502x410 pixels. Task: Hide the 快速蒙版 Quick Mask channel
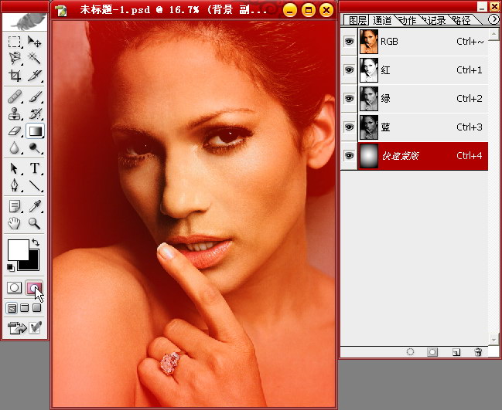tap(349, 156)
